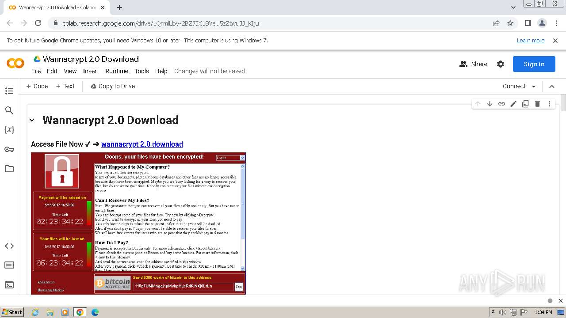Click Connect to runtime

tap(514, 86)
